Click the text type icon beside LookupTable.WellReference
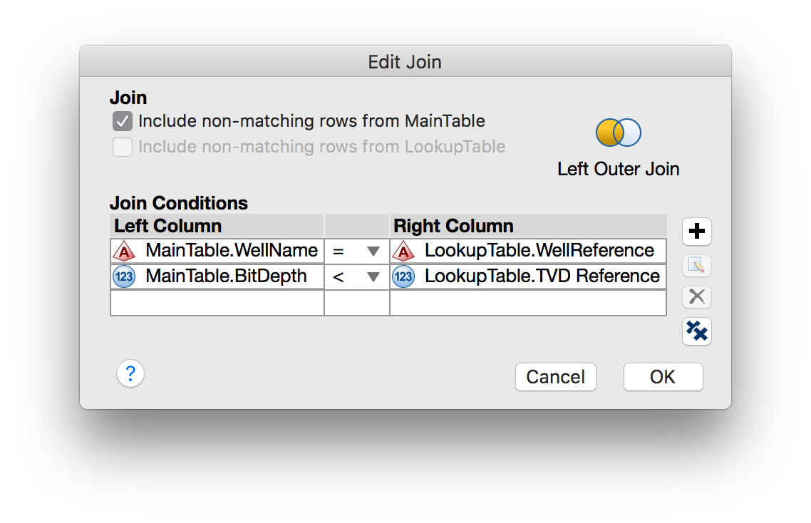Screen dimensions: 811x523 (x=403, y=251)
